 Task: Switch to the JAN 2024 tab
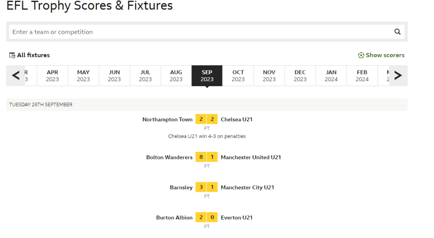click(331, 76)
